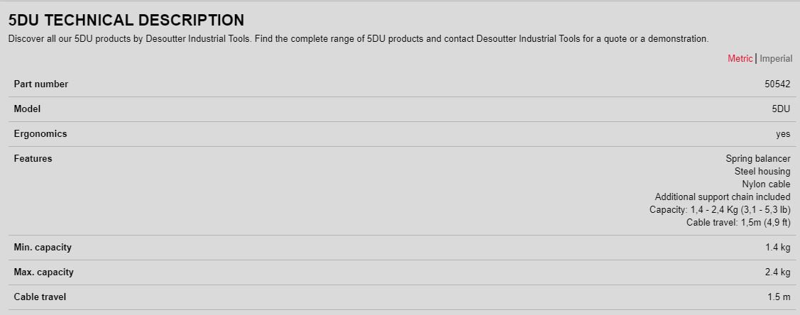Click the 2.4 kg max capacity value
The height and width of the screenshot is (315, 800).
tap(777, 272)
